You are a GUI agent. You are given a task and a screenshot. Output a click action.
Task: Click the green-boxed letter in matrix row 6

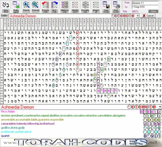[109, 59]
